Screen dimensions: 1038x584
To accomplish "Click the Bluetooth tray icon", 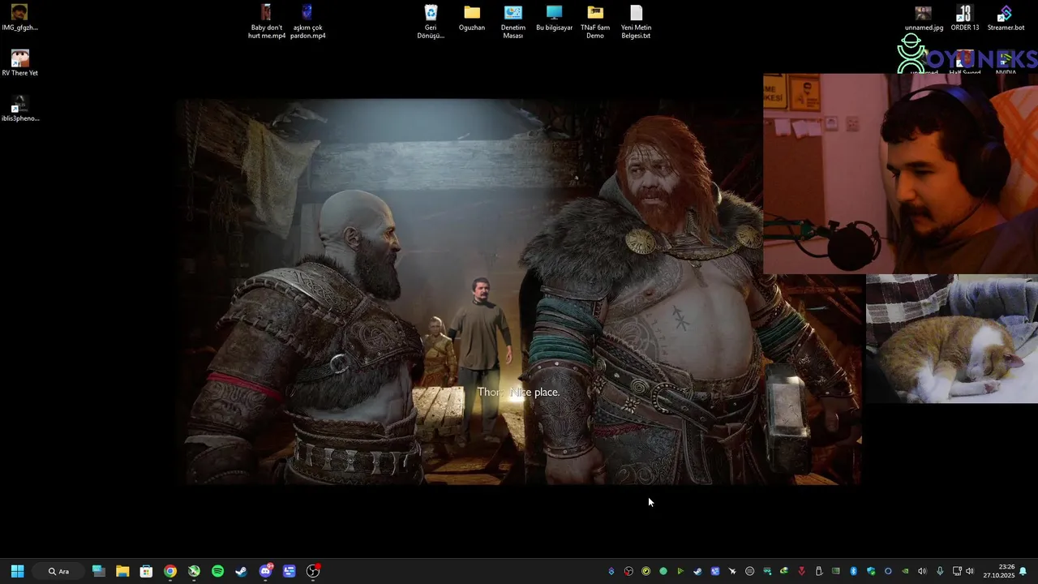I will point(853,571).
